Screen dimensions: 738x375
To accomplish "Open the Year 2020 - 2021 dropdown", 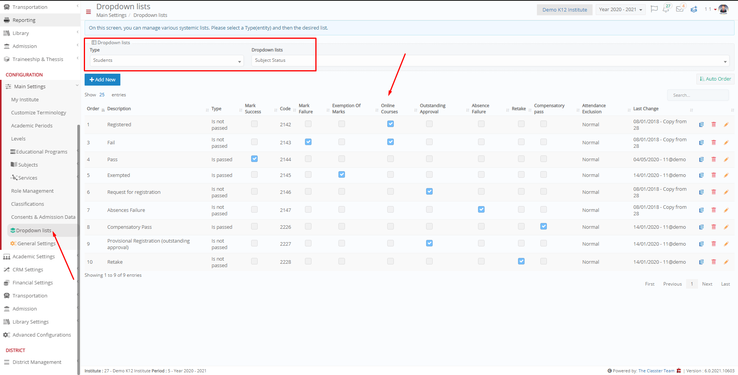I will (x=621, y=10).
